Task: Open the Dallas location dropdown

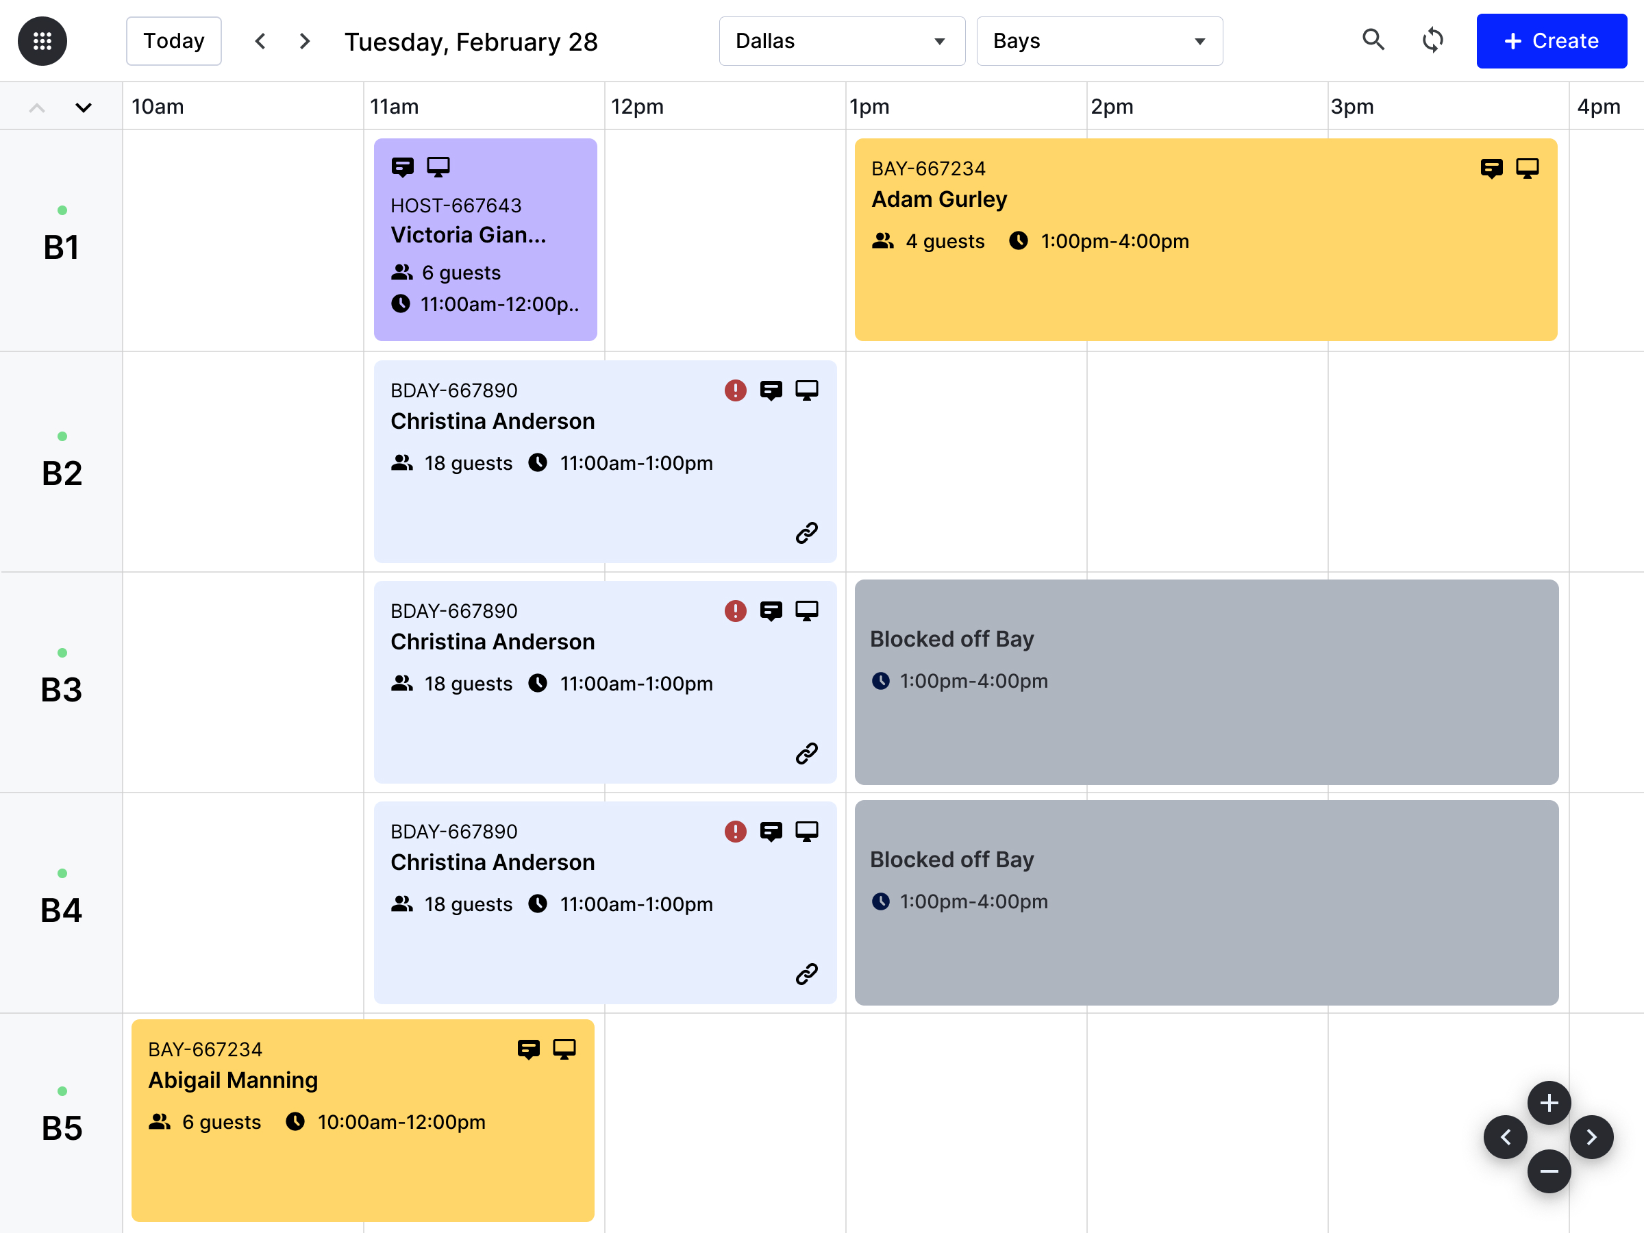Action: coord(841,41)
